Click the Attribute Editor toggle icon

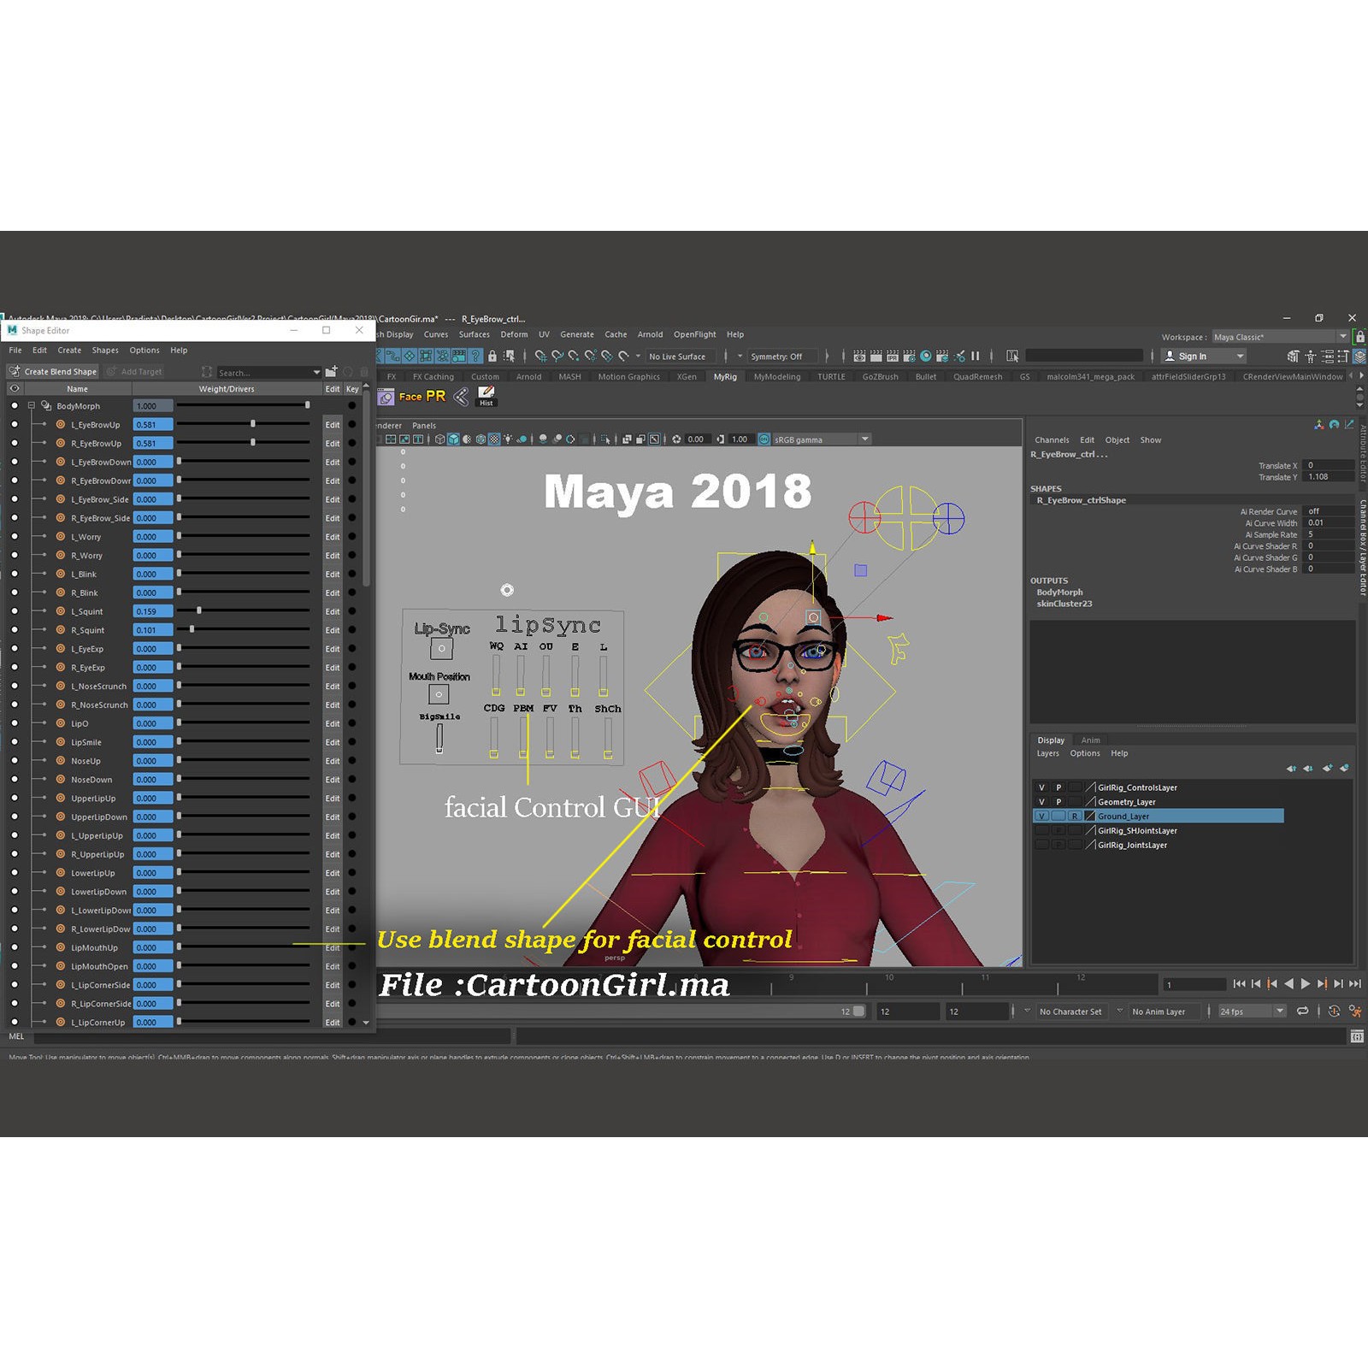pyautogui.click(x=1327, y=356)
